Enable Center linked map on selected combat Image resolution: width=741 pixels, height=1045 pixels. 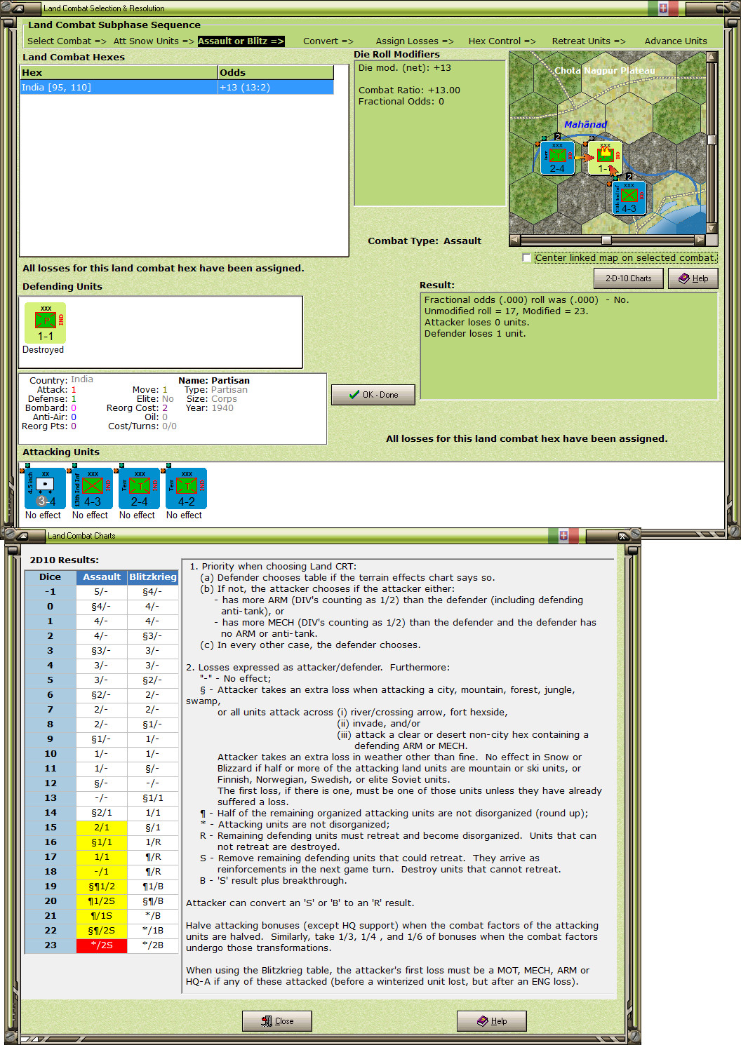tap(526, 258)
